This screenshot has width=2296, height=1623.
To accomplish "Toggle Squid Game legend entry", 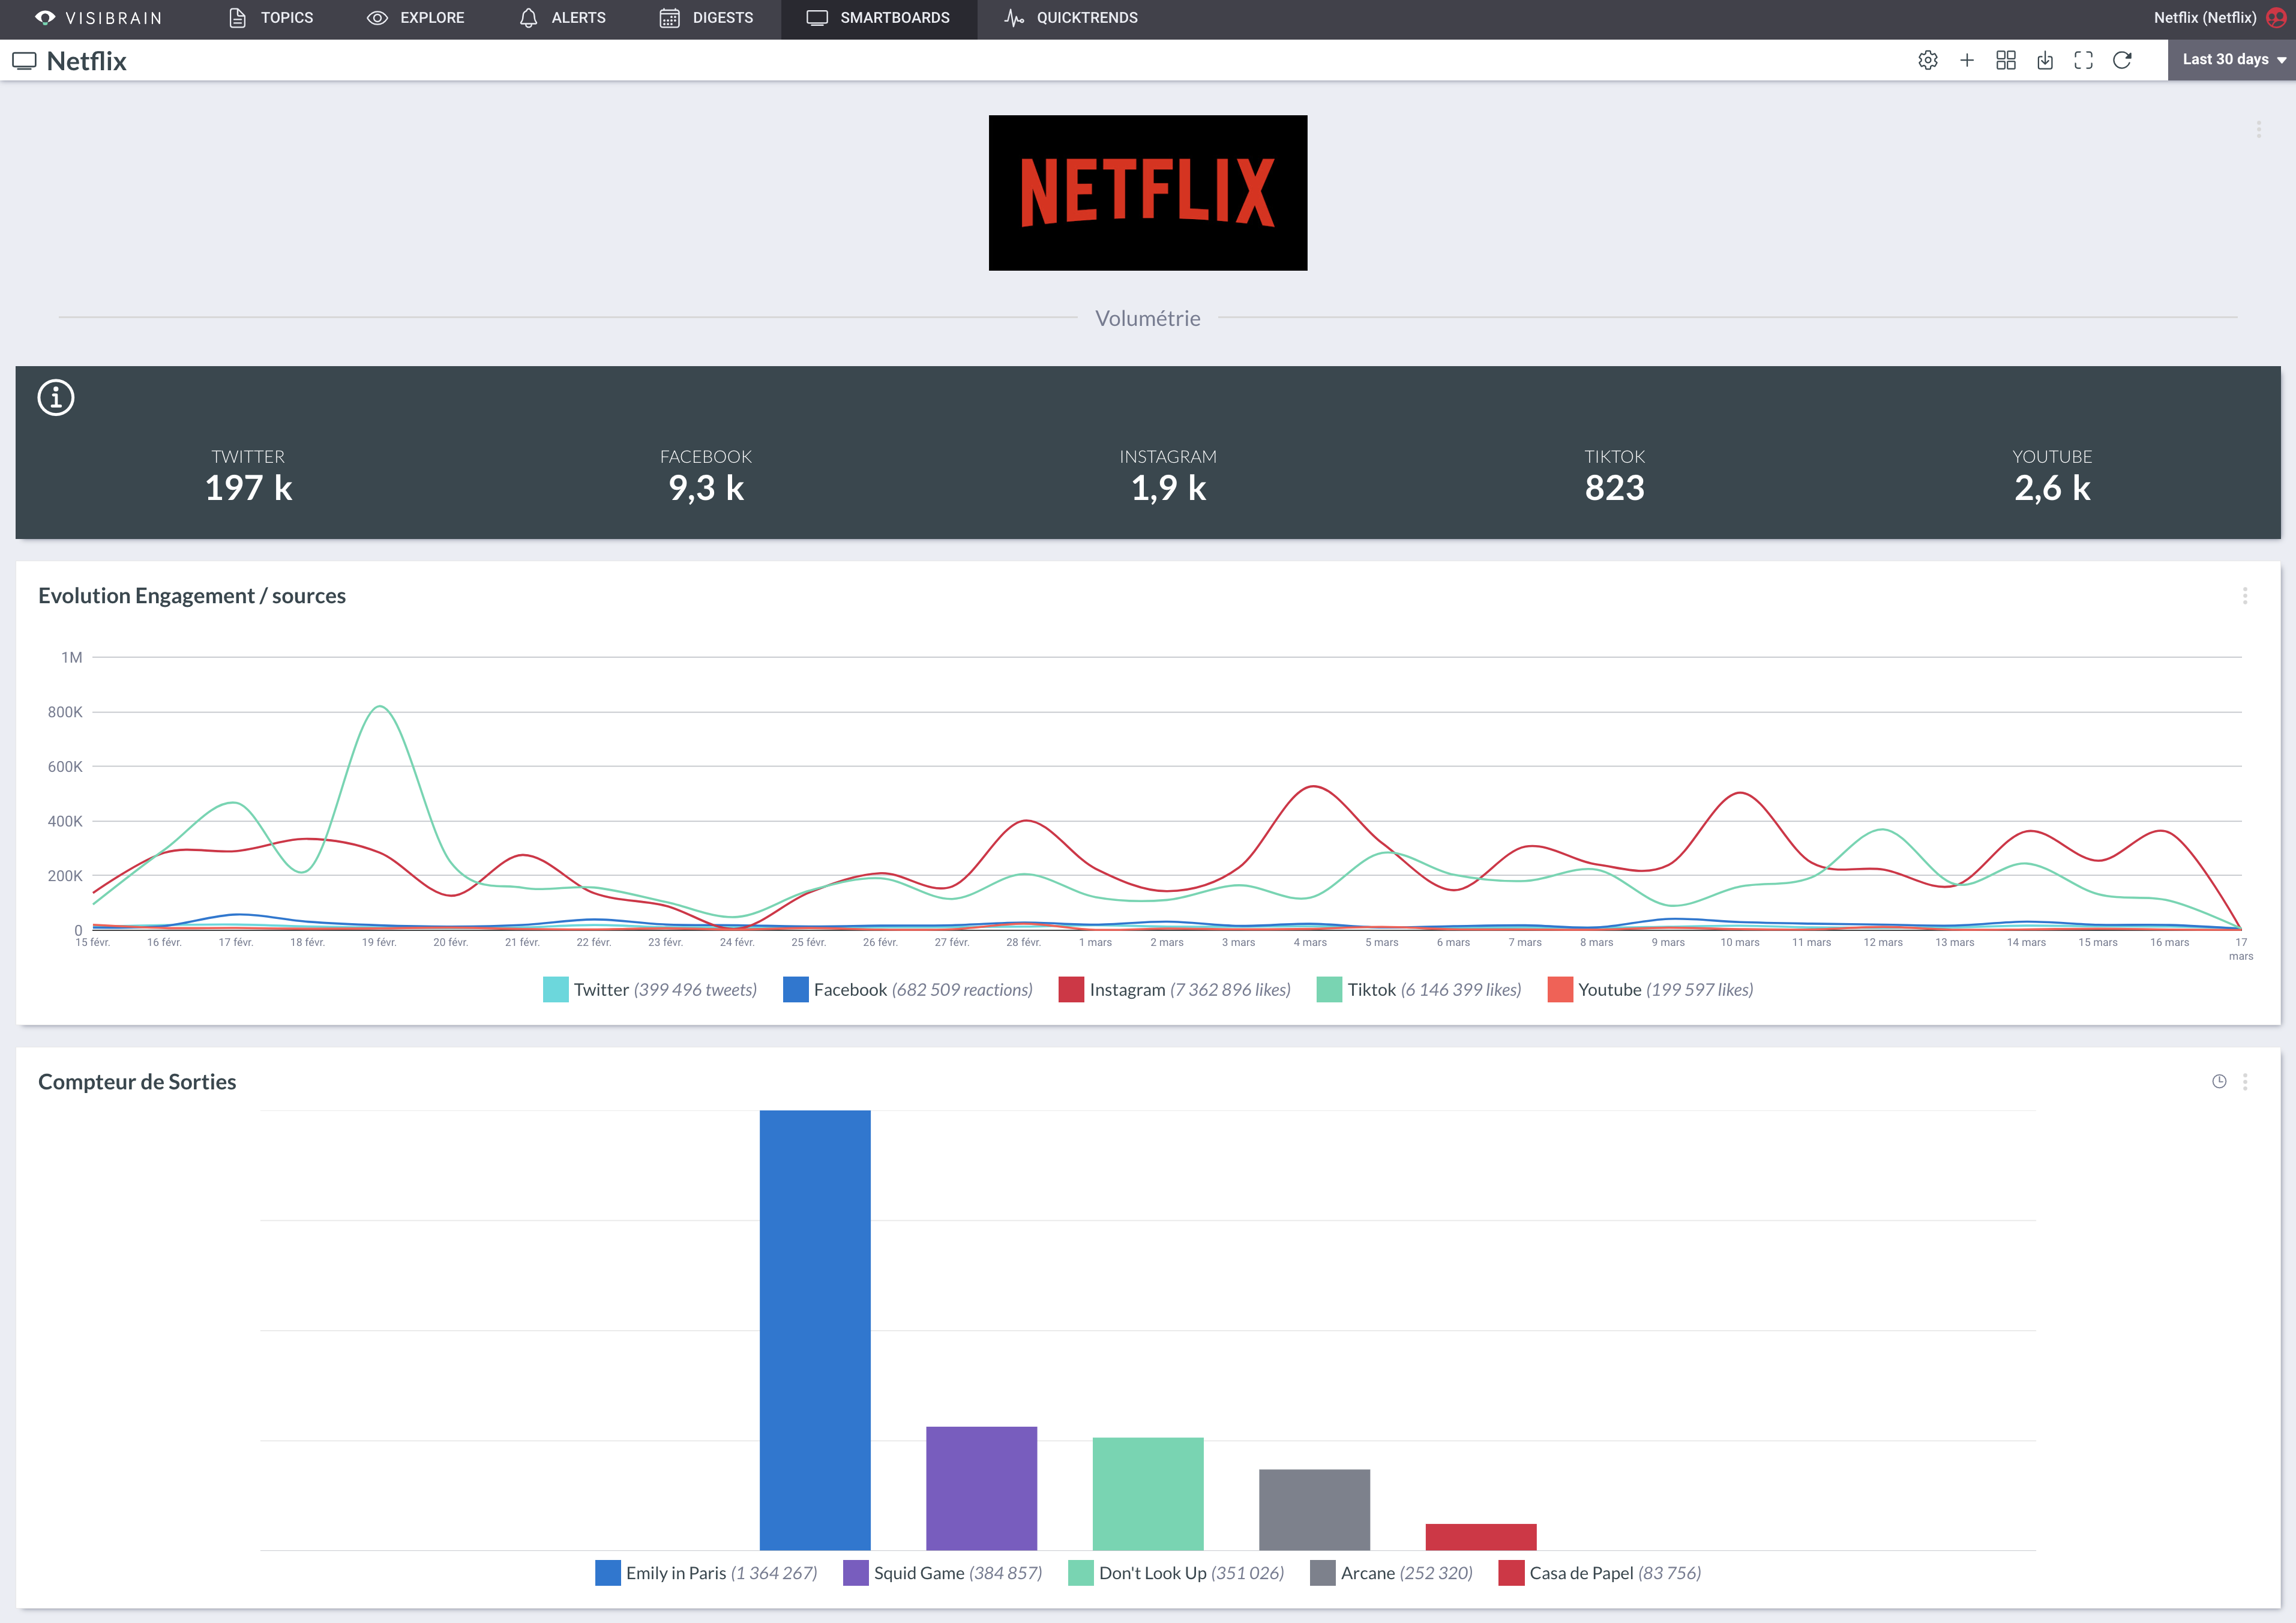I will click(x=943, y=1573).
